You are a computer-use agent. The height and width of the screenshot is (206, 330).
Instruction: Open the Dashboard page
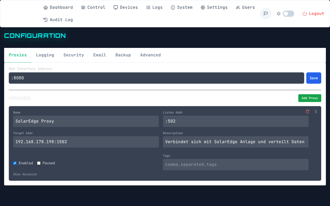(58, 7)
